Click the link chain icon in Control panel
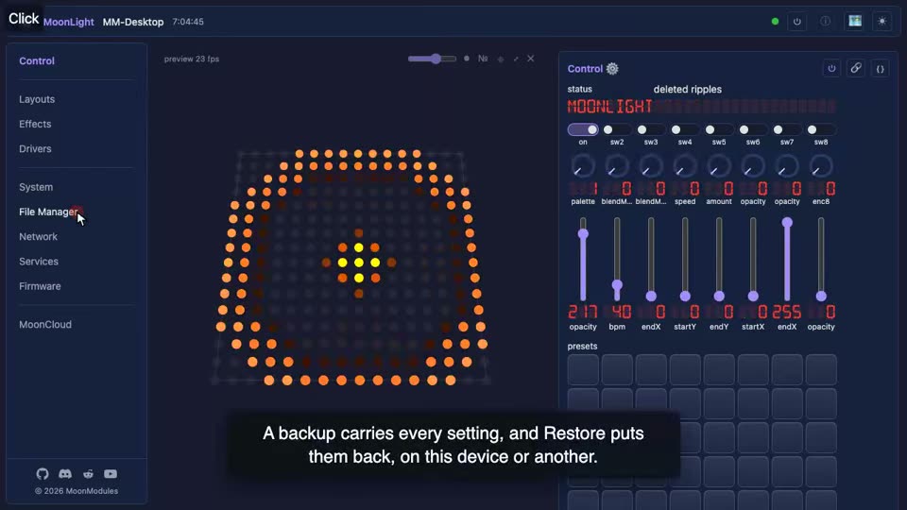Screen dimensions: 907x510 point(856,69)
